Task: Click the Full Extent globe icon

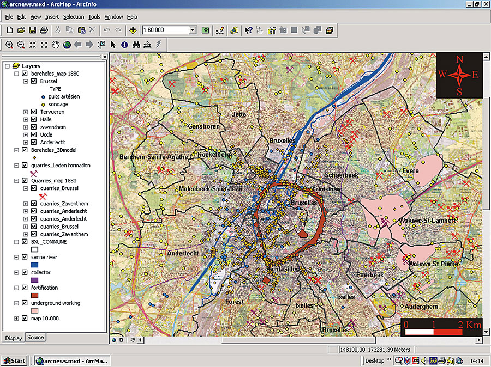Action: [x=67, y=45]
